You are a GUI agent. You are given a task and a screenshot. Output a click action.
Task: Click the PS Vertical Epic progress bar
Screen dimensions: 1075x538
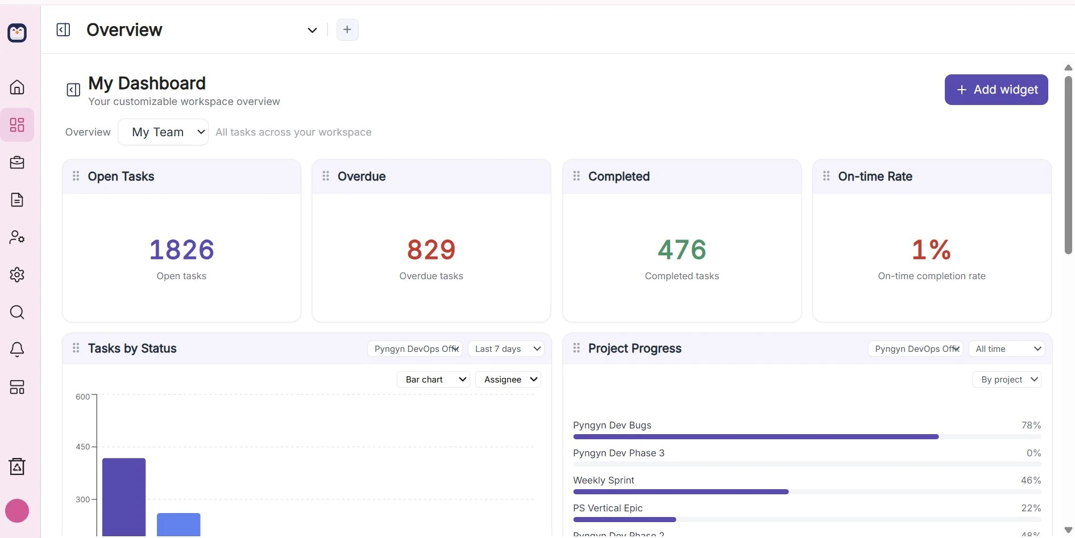pos(807,520)
